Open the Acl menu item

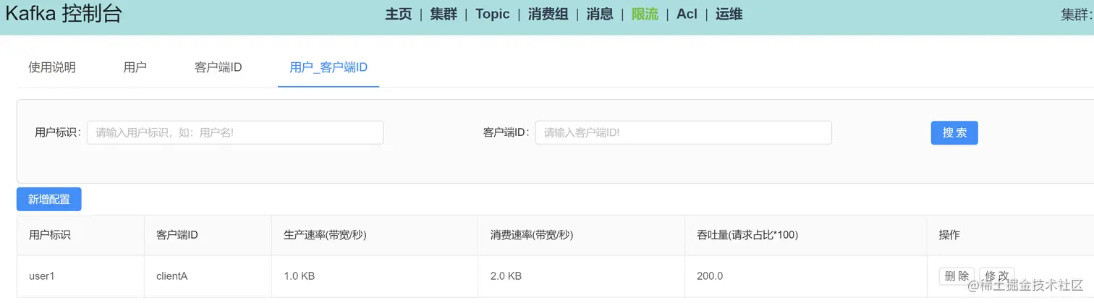click(687, 14)
